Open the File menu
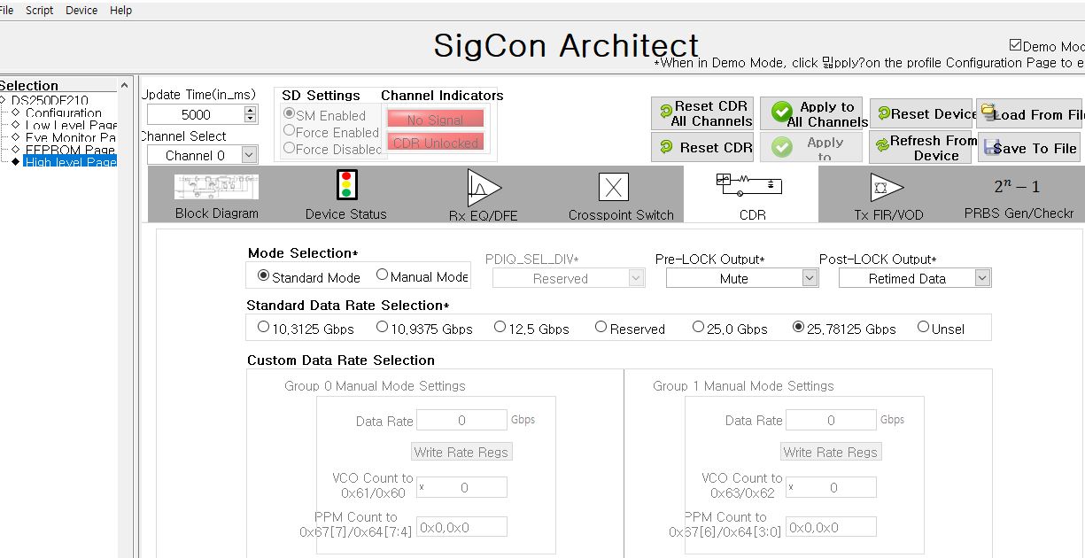Screen dimensions: 1085x558 tap(6, 10)
